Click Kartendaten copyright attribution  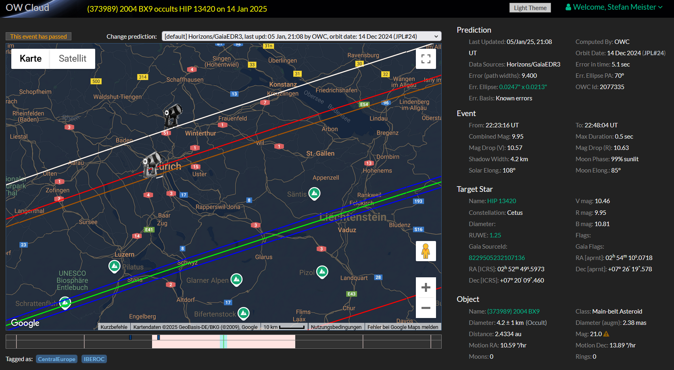point(195,327)
